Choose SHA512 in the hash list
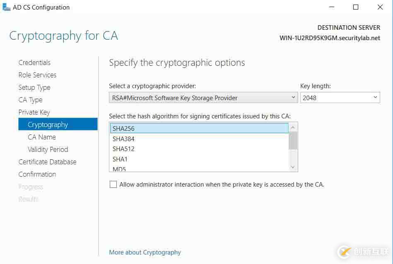Image resolution: width=393 pixels, height=264 pixels. click(x=123, y=149)
